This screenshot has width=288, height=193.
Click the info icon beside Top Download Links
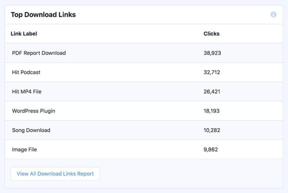(273, 14)
